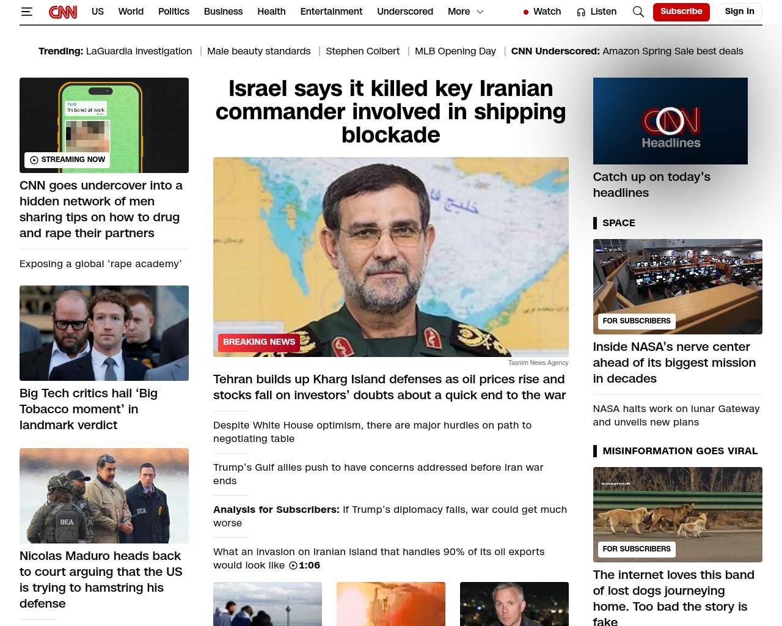
Task: Click the Breaking News label
Action: pyautogui.click(x=259, y=342)
